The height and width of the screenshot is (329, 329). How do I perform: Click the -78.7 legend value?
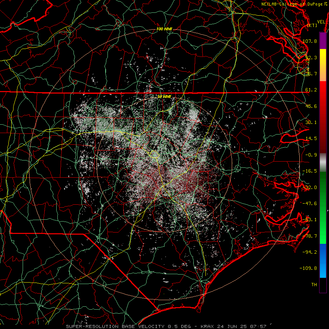click(310, 236)
